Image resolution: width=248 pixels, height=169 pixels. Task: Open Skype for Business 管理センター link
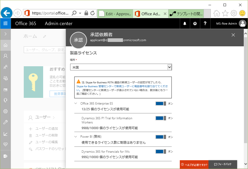pyautogui.click(x=122, y=88)
